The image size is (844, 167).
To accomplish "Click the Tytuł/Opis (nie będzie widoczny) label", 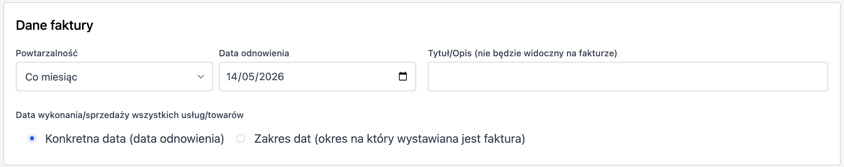I will (x=522, y=53).
